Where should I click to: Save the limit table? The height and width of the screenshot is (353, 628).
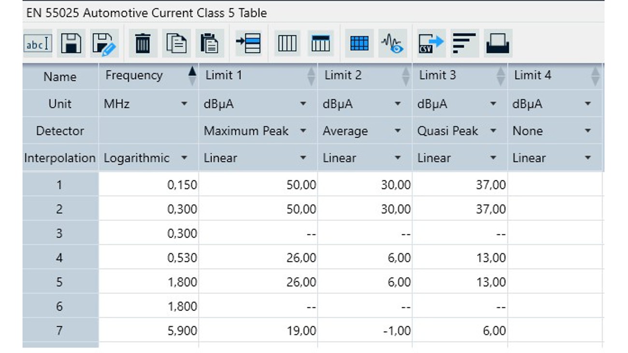coord(71,42)
